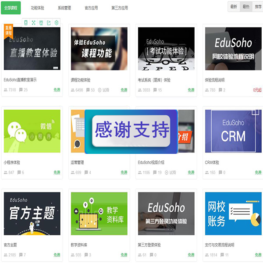The height and width of the screenshot is (263, 263).
Task: Click the fullscreen expand arrows icon
Action: tap(34, 23)
